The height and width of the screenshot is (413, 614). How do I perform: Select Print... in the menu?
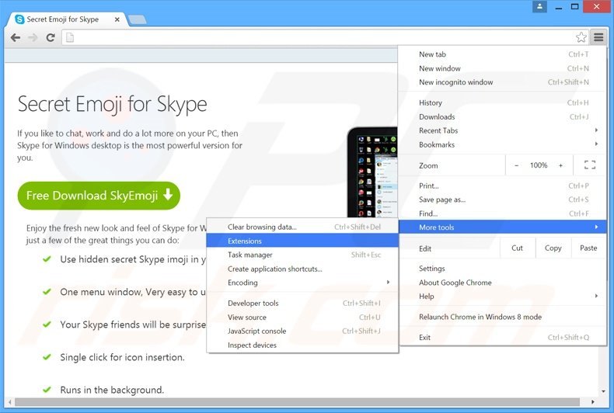point(503,186)
